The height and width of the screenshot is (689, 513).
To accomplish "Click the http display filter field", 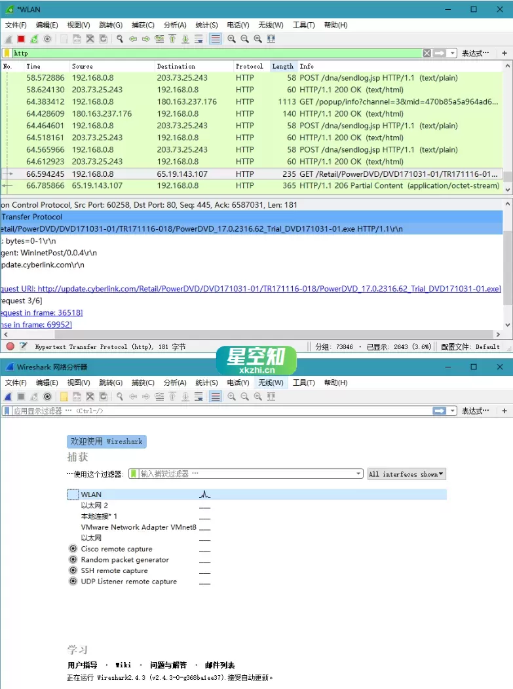I will pyautogui.click(x=217, y=53).
